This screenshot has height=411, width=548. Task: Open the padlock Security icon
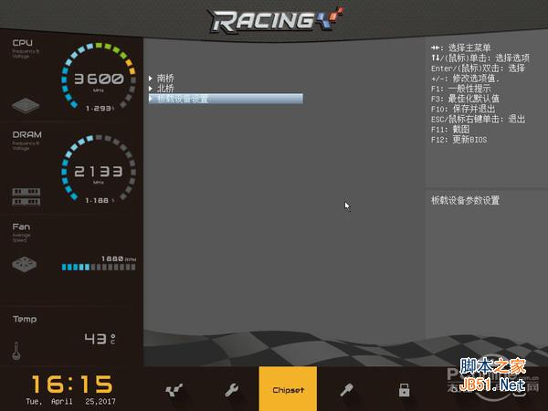click(x=404, y=390)
